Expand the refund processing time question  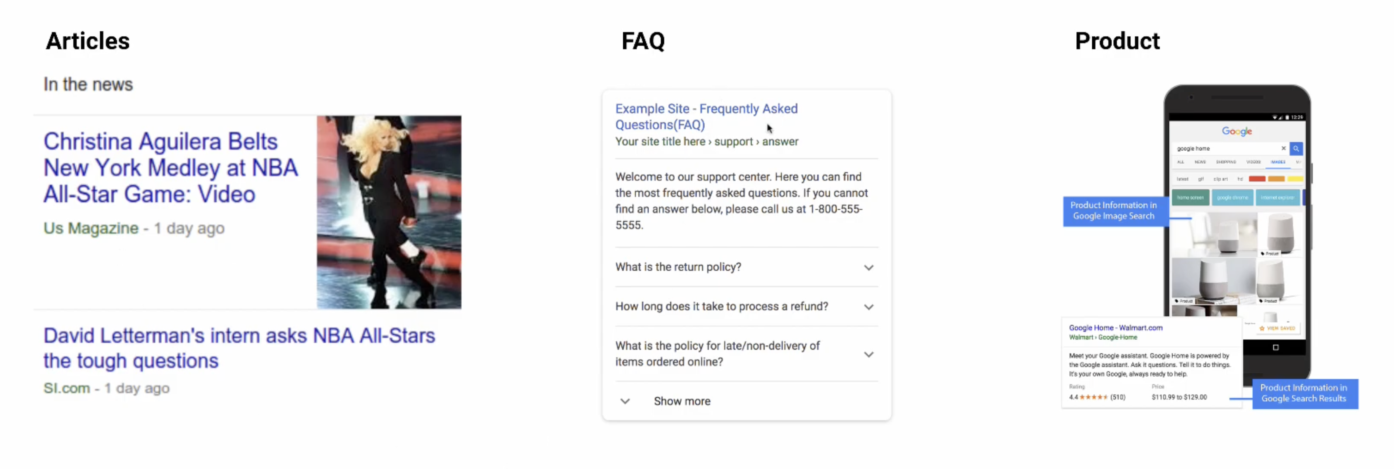[868, 307]
